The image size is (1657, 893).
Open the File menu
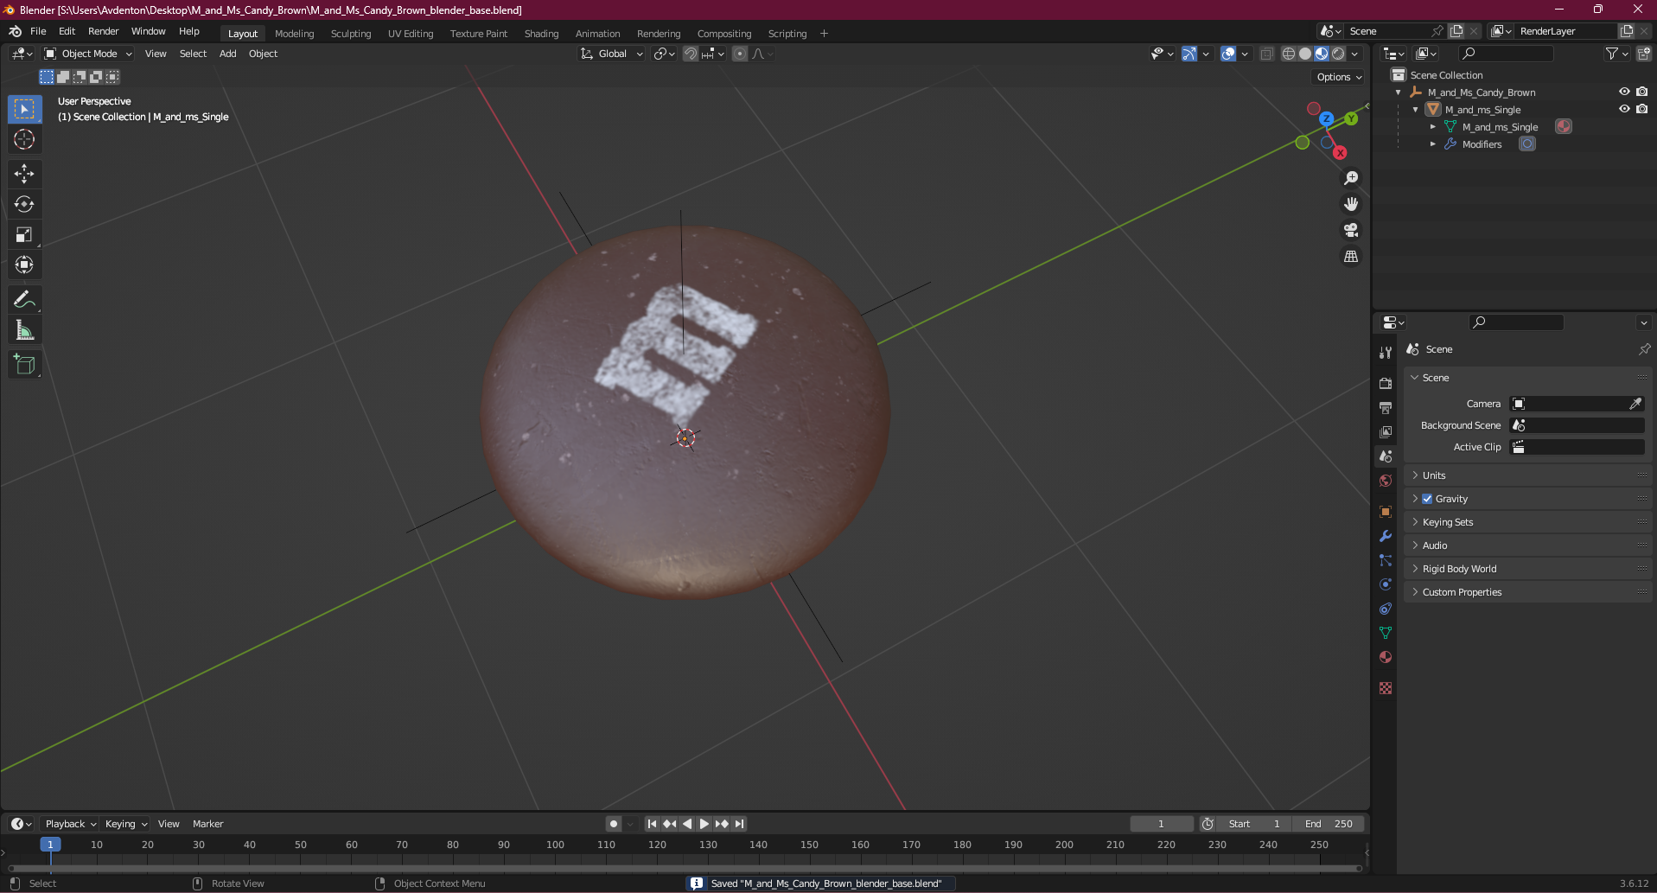point(38,31)
